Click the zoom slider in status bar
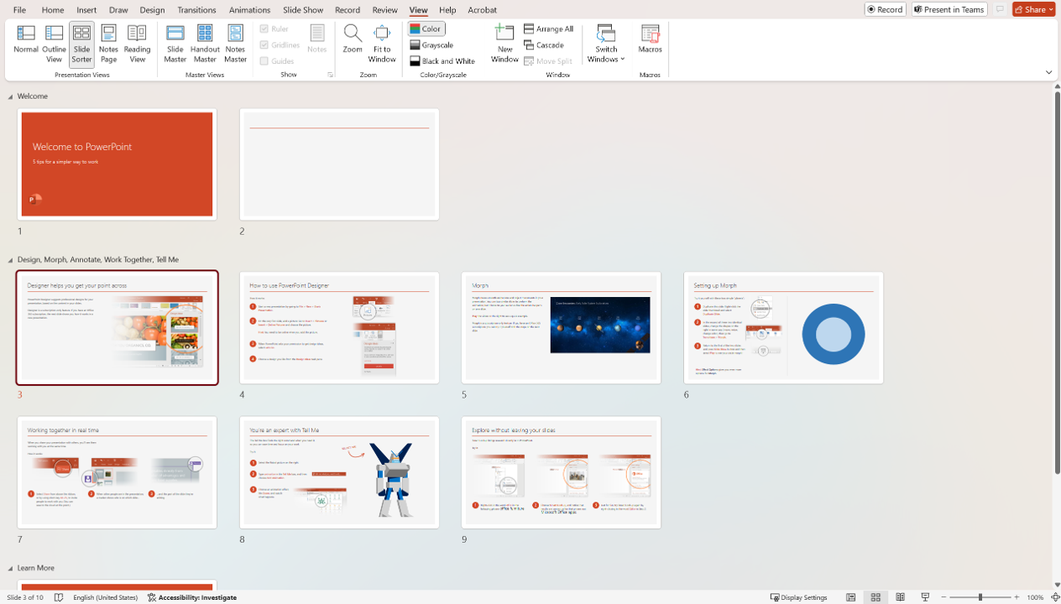Screen dimensions: 1061x604 coord(980,597)
